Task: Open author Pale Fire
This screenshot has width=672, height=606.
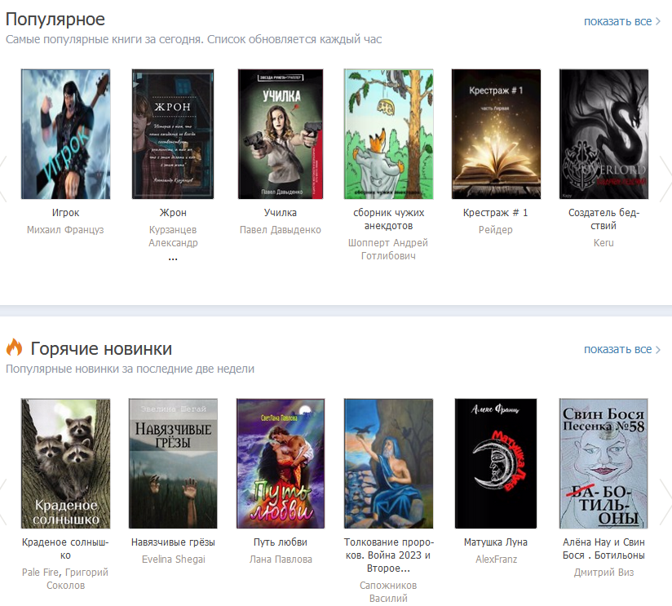Action: click(x=41, y=572)
